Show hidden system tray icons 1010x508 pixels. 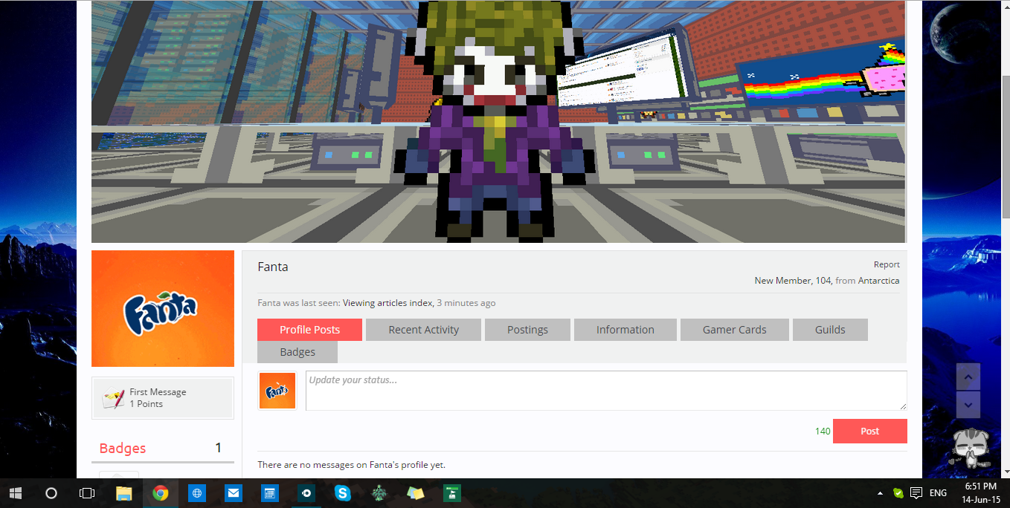pos(880,493)
